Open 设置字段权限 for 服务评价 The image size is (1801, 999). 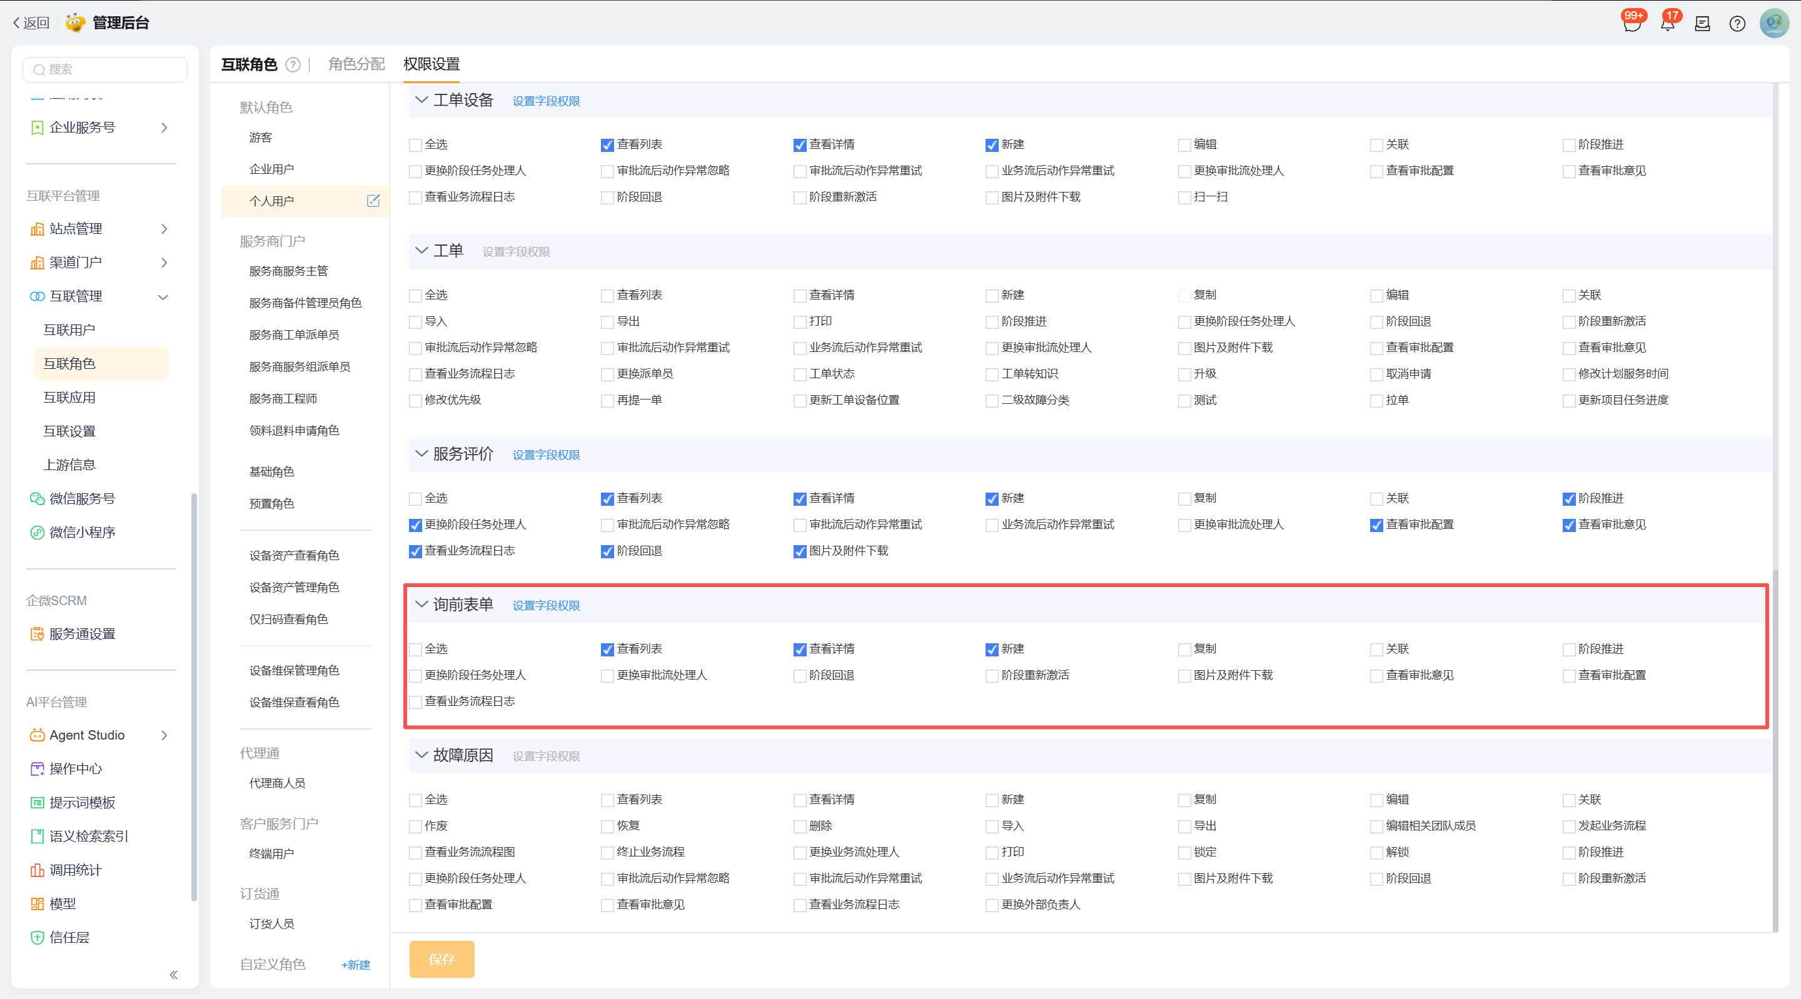click(546, 455)
